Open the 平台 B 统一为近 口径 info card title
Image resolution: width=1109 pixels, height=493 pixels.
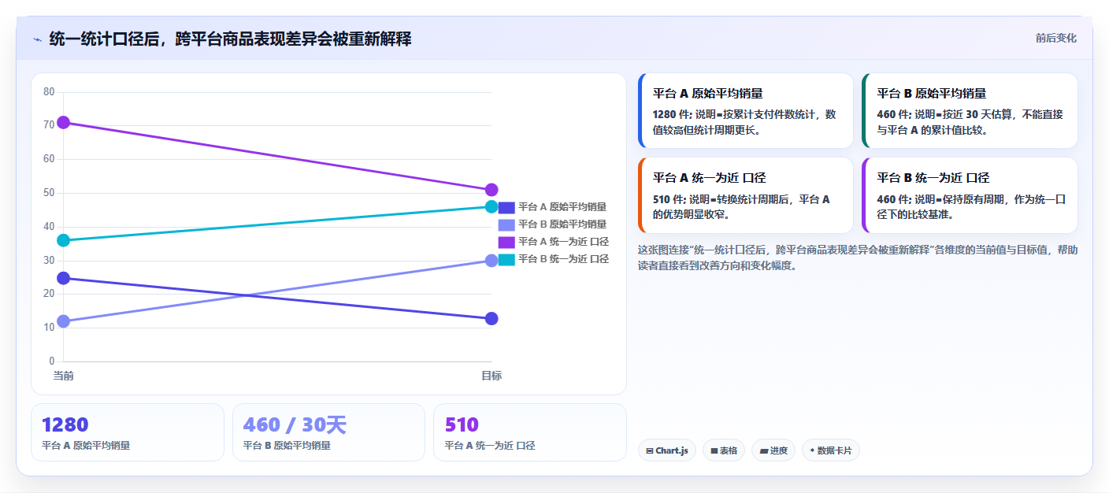(933, 177)
